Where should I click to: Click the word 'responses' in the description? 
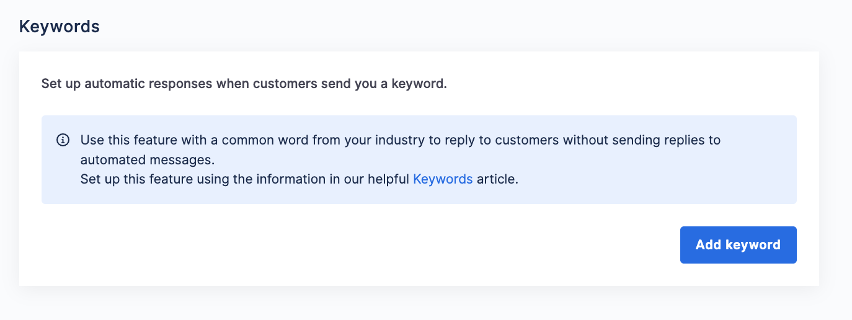pyautogui.click(x=180, y=84)
